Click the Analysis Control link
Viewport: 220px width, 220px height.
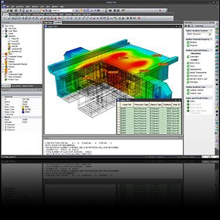point(197,90)
